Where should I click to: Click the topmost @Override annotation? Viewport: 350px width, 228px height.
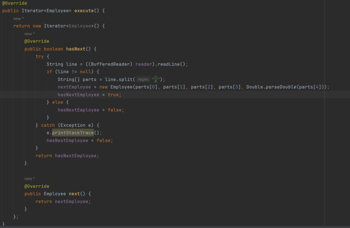tap(14, 3)
